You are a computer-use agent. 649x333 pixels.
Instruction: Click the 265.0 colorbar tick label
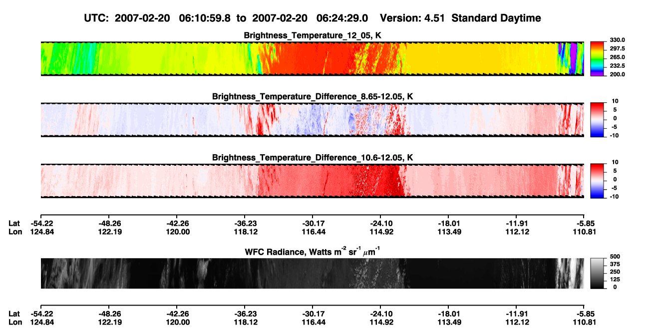click(617, 57)
